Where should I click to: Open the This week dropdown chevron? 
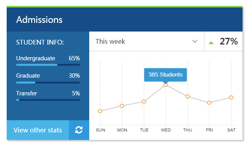click(195, 41)
